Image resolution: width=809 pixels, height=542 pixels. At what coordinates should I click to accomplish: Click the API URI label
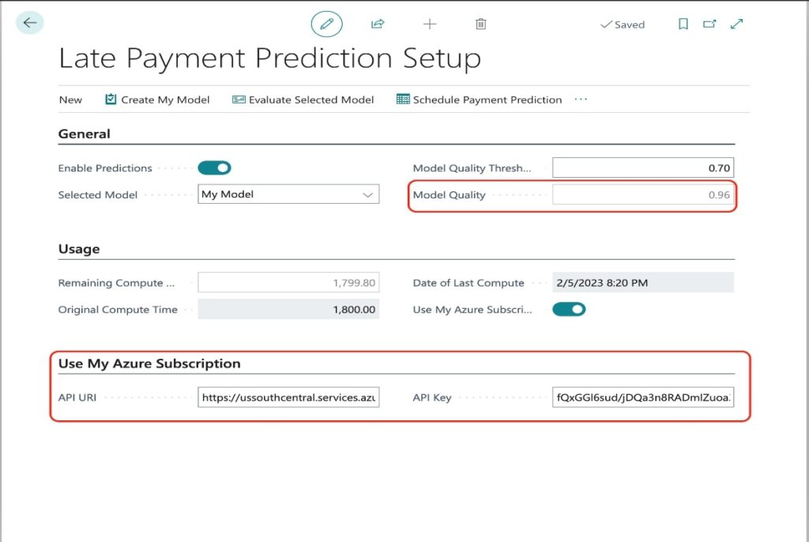(x=77, y=398)
